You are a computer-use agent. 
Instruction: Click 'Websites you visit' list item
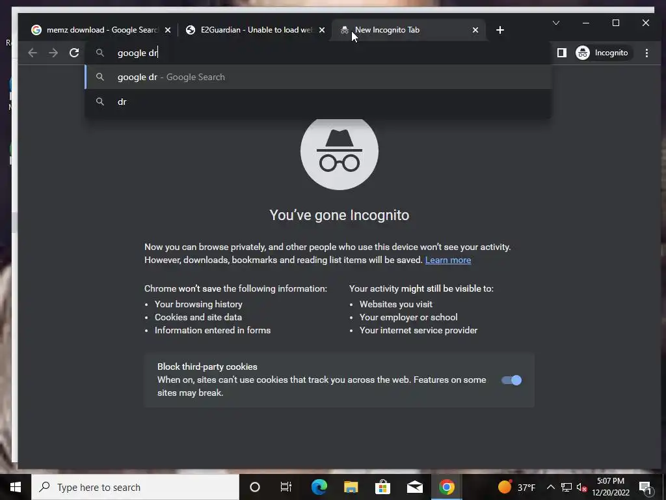point(396,305)
